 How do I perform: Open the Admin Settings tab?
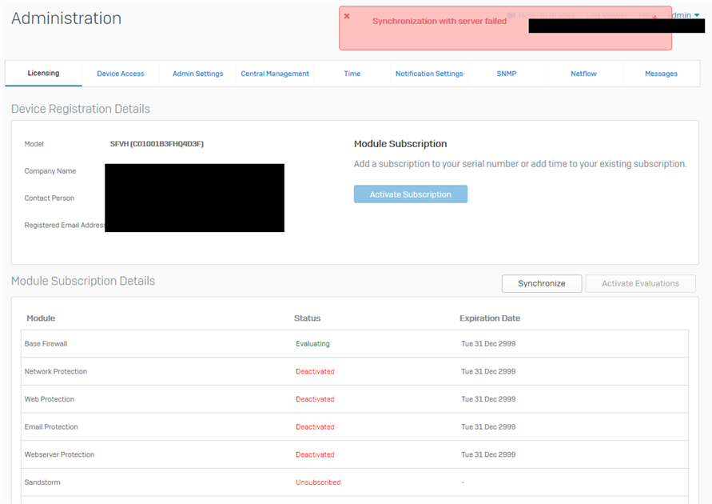coord(197,74)
